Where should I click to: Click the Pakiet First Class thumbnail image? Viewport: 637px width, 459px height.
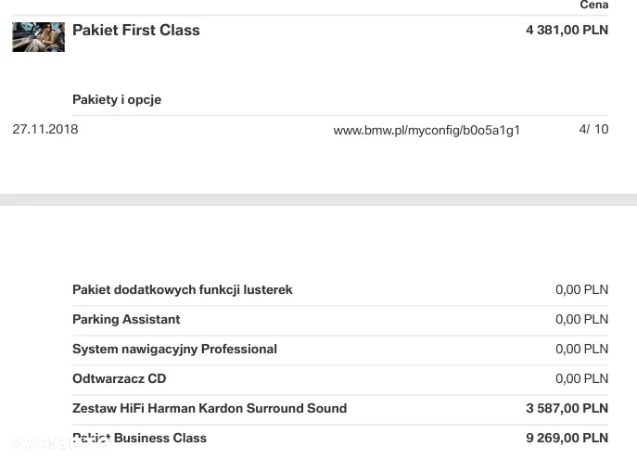[38, 37]
